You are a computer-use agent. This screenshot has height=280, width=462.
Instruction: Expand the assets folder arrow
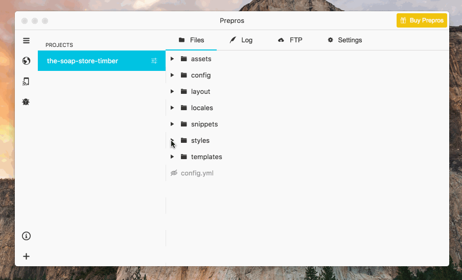pos(172,59)
